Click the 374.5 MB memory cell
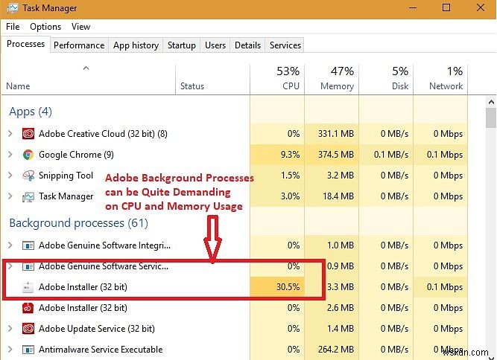Image resolution: width=497 pixels, height=360 pixels. coord(332,155)
